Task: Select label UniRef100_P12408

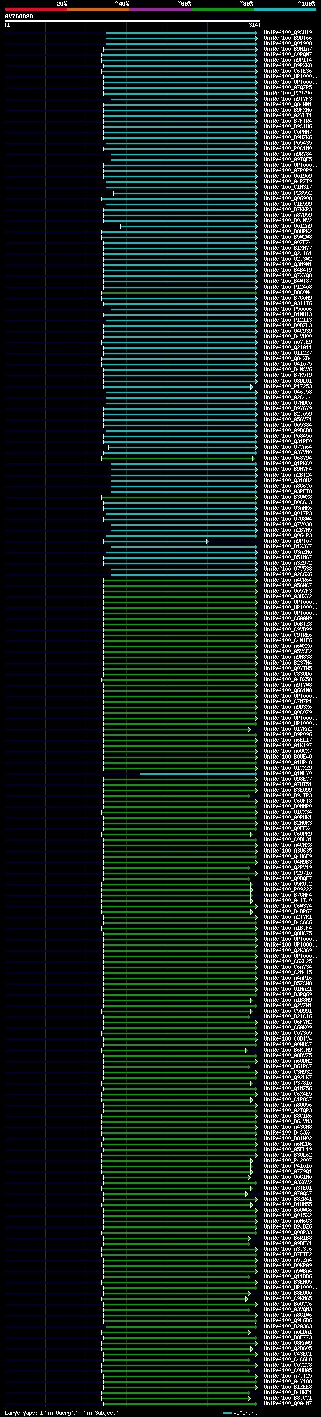Action: (x=288, y=287)
